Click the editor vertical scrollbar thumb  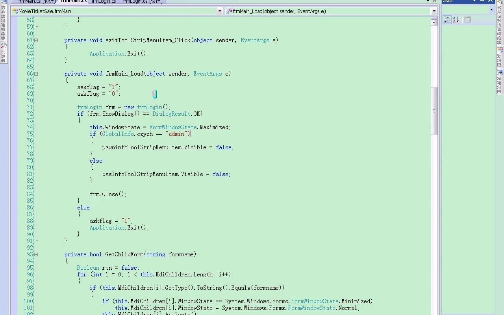[x=434, y=111]
